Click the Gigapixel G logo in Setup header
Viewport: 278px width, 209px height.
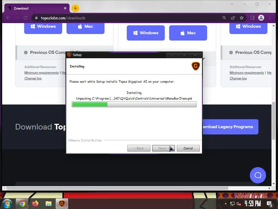click(195, 66)
